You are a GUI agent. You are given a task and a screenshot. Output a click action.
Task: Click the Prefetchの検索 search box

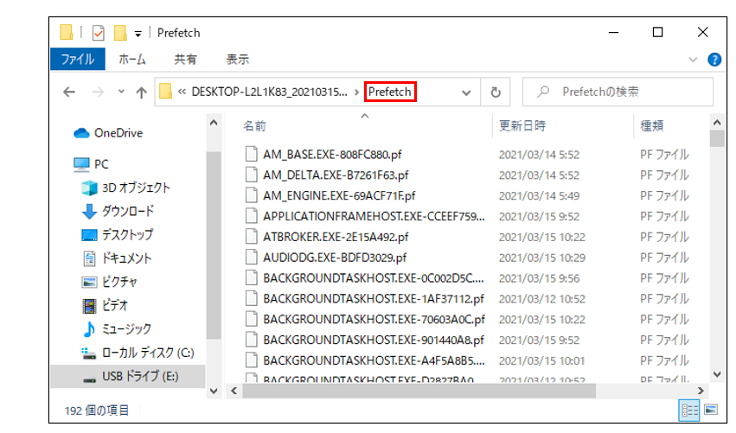coord(618,92)
